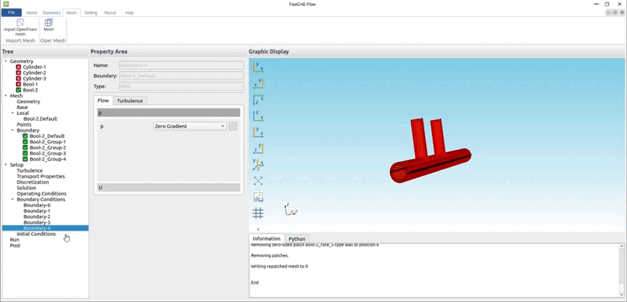Select the Information output tab
The width and height of the screenshot is (627, 302).
coord(266,238)
